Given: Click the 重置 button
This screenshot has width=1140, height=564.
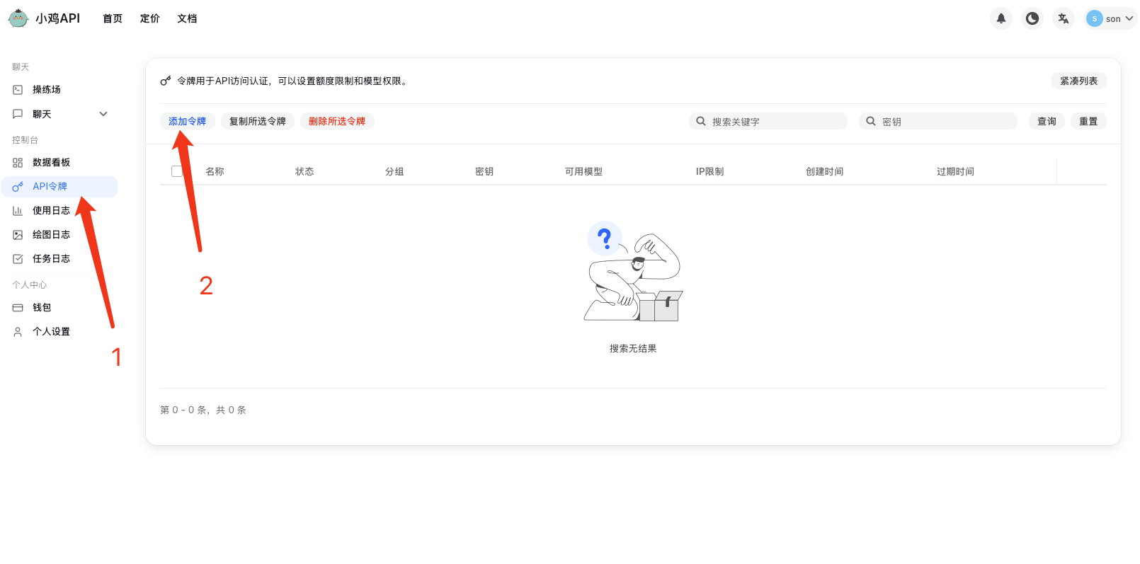Looking at the screenshot, I should click(1088, 121).
